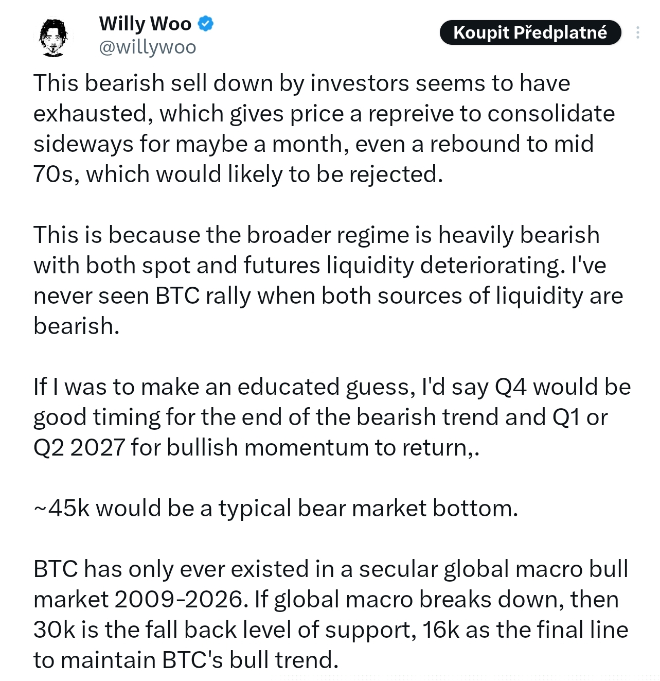Screen dimensions: 660x681
Task: Click the '16k' price level text
Action: point(441,630)
